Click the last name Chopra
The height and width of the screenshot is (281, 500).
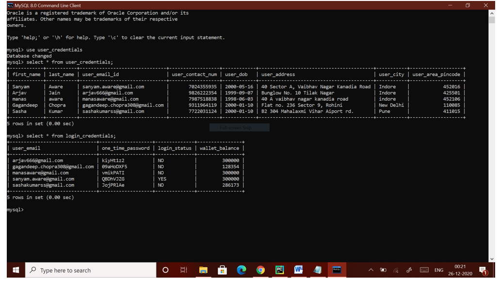point(57,105)
